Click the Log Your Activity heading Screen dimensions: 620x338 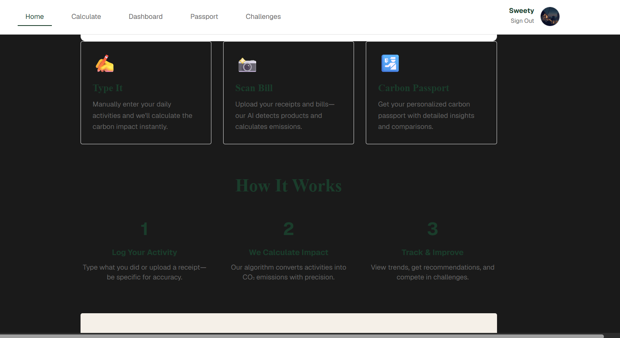point(145,252)
